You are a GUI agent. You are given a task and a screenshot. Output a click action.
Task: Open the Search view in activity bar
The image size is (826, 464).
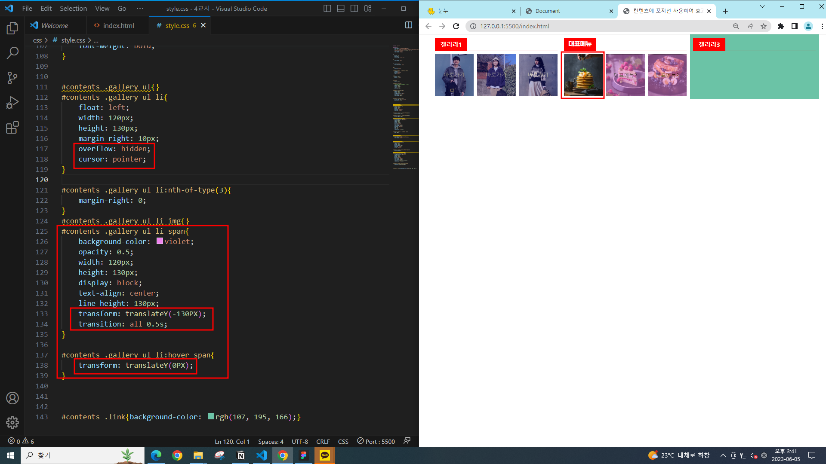[x=12, y=53]
